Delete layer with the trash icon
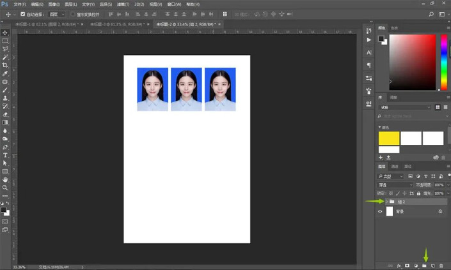Image resolution: width=451 pixels, height=270 pixels. (x=441, y=266)
